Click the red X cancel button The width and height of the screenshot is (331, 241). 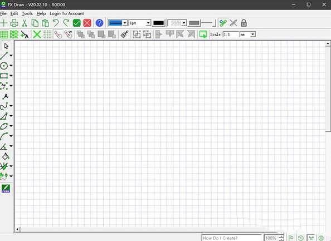pyautogui.click(x=87, y=23)
